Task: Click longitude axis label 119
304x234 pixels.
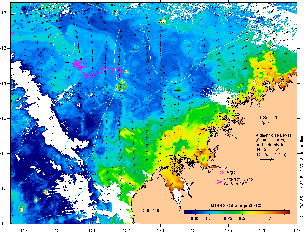Action: pyautogui.click(x=24, y=230)
